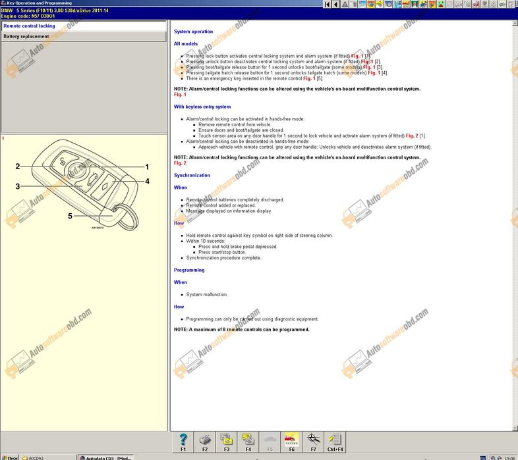
Task: Select the Remote central locking tab
Action: (x=84, y=26)
